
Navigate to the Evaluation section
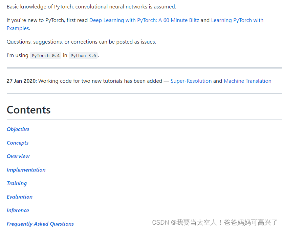click(x=20, y=197)
